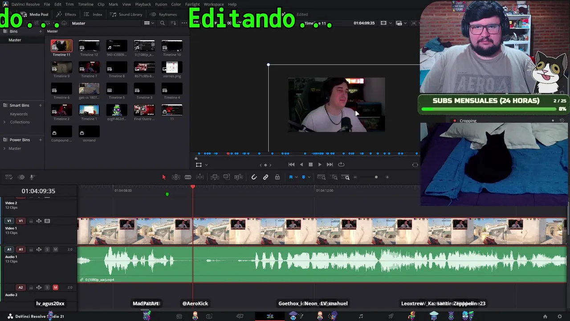Expand the Master power bin

click(4, 148)
